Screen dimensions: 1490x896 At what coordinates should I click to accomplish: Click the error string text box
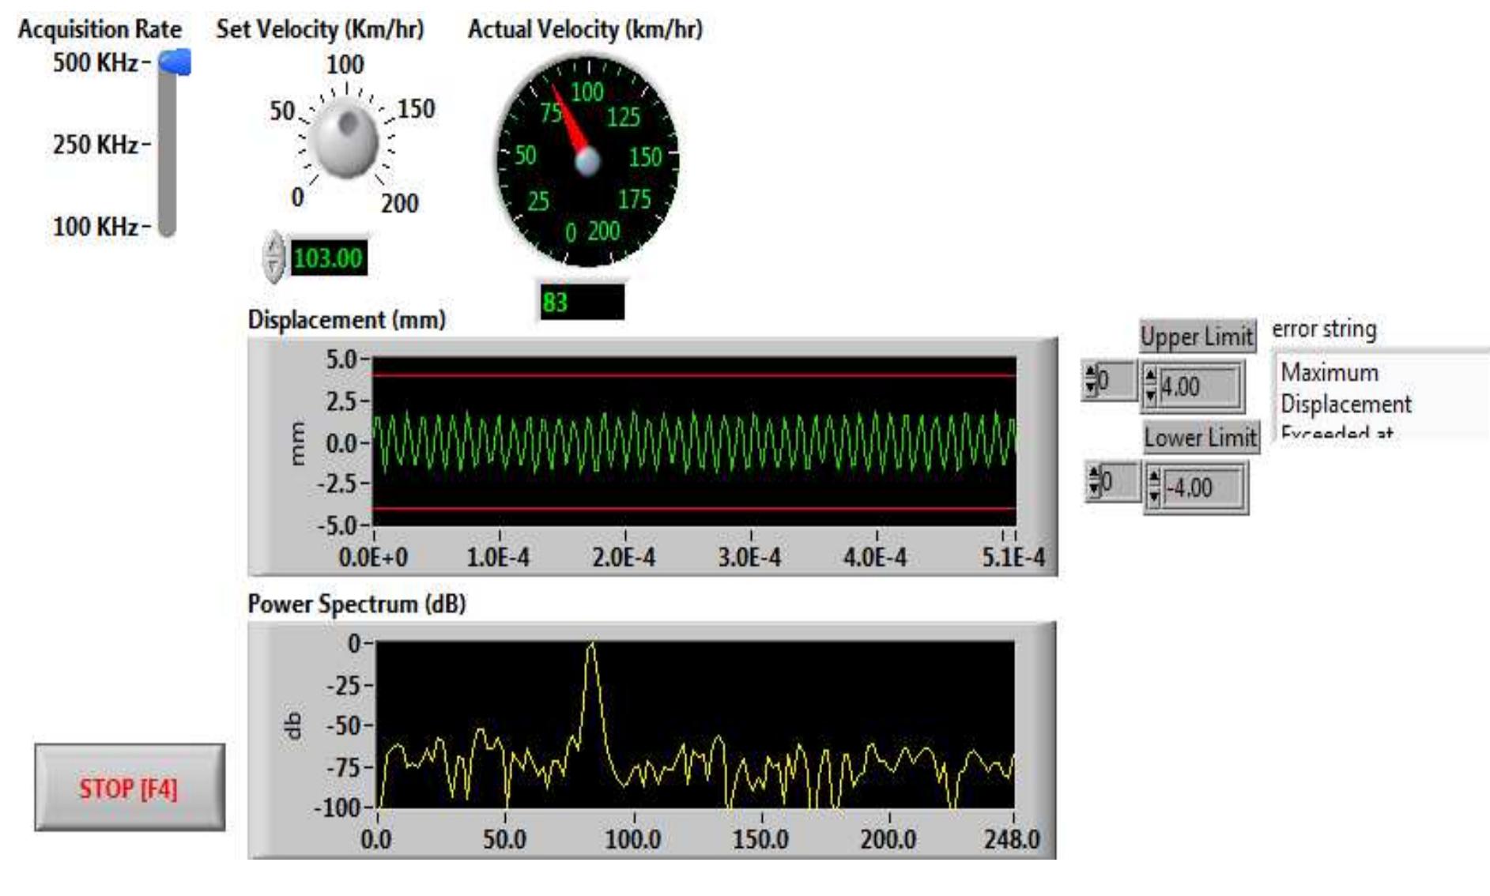click(1382, 394)
